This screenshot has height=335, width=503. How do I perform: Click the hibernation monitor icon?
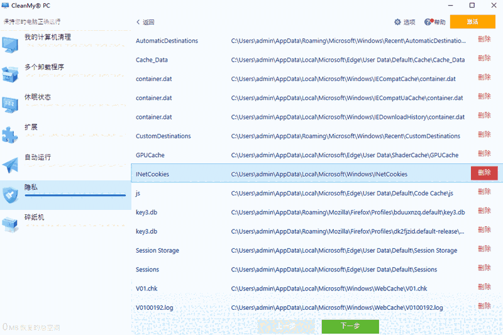[x=10, y=104]
